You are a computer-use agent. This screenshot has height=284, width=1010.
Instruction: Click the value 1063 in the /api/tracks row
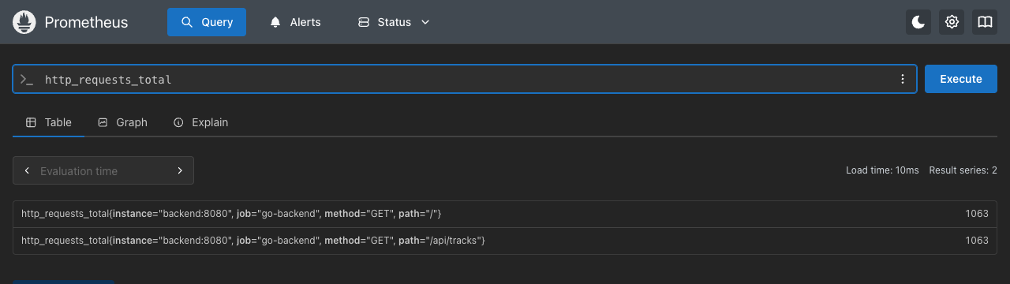[977, 241]
